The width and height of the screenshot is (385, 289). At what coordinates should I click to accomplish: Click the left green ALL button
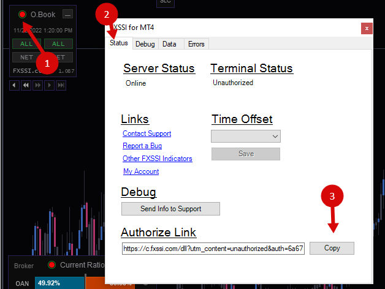(27, 44)
